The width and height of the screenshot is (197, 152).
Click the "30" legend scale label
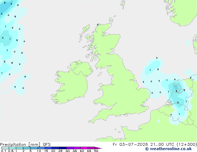[x=67, y=151]
